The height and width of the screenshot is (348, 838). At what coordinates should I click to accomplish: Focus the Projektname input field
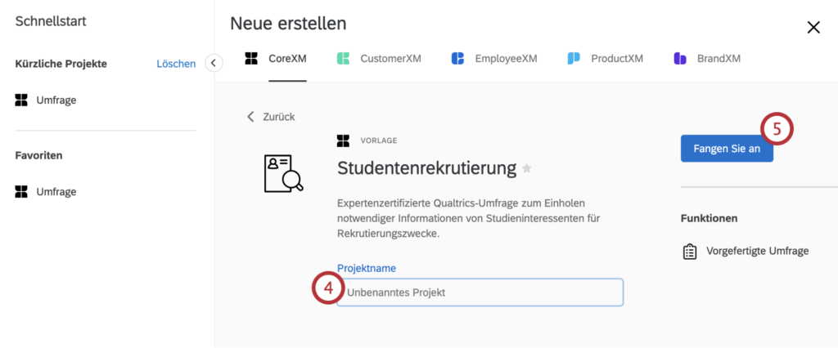click(480, 292)
